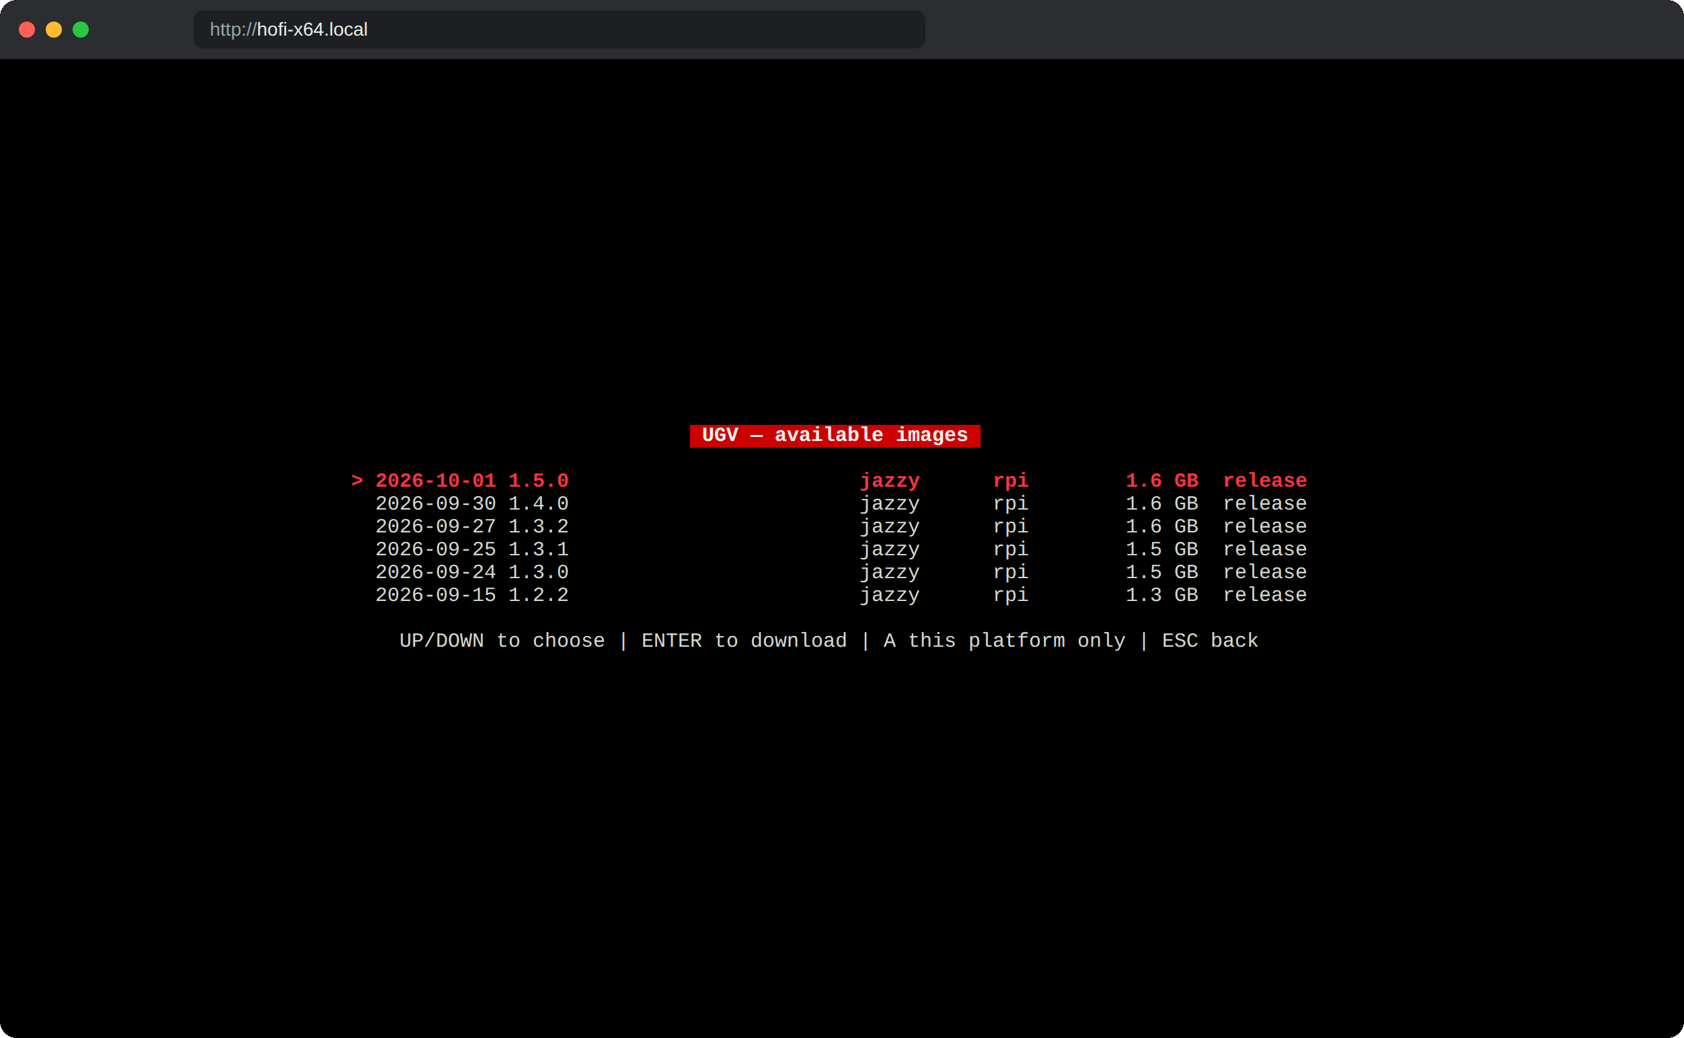Click the 'ENTER to download' hint
This screenshot has height=1038, width=1684.
click(x=744, y=641)
